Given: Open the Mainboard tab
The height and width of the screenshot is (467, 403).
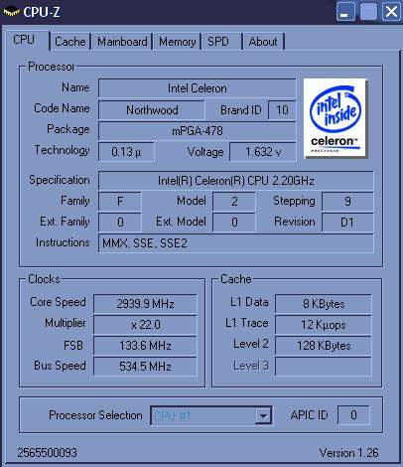Looking at the screenshot, I should pos(122,42).
